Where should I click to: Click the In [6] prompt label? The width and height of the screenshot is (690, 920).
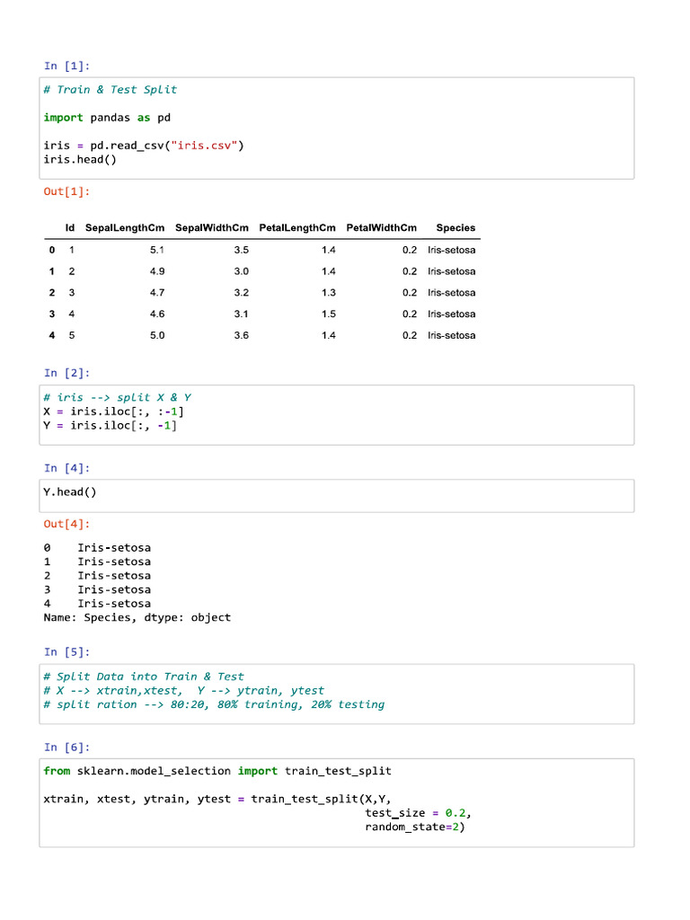point(67,747)
